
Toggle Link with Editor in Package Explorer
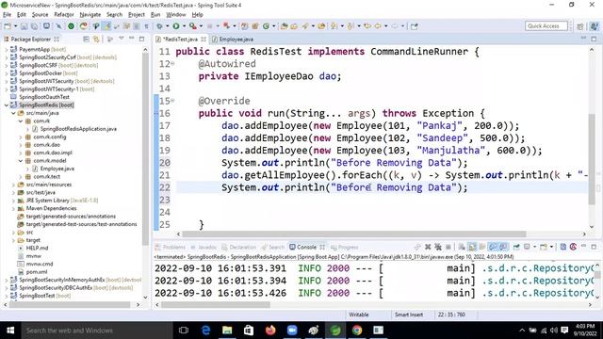click(96, 40)
